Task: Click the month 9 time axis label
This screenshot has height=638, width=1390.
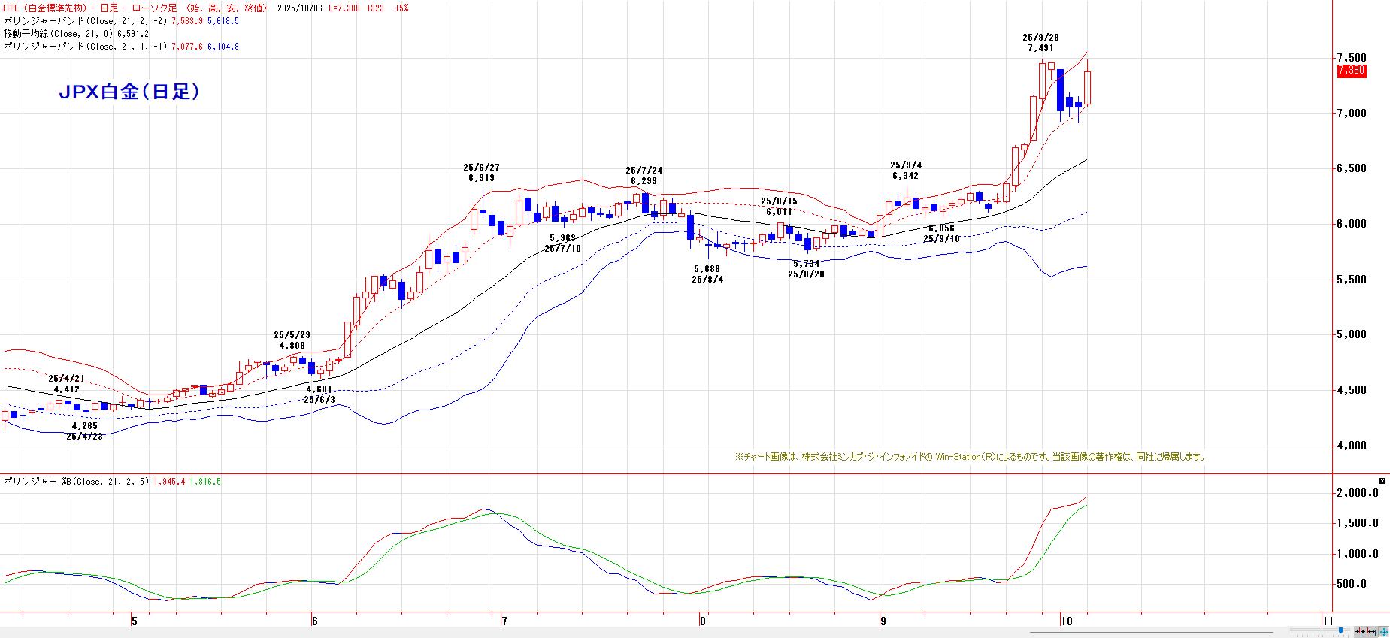Action: pos(883,621)
